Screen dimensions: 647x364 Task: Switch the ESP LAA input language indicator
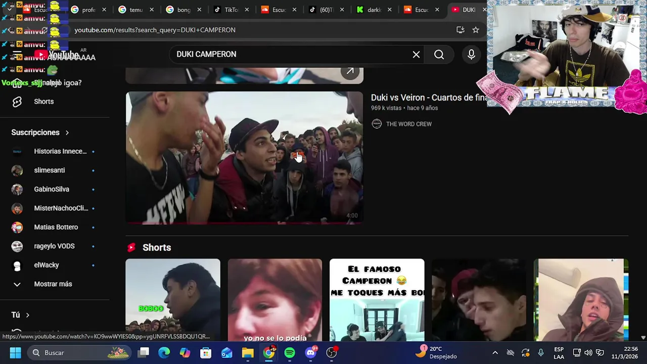click(x=559, y=352)
